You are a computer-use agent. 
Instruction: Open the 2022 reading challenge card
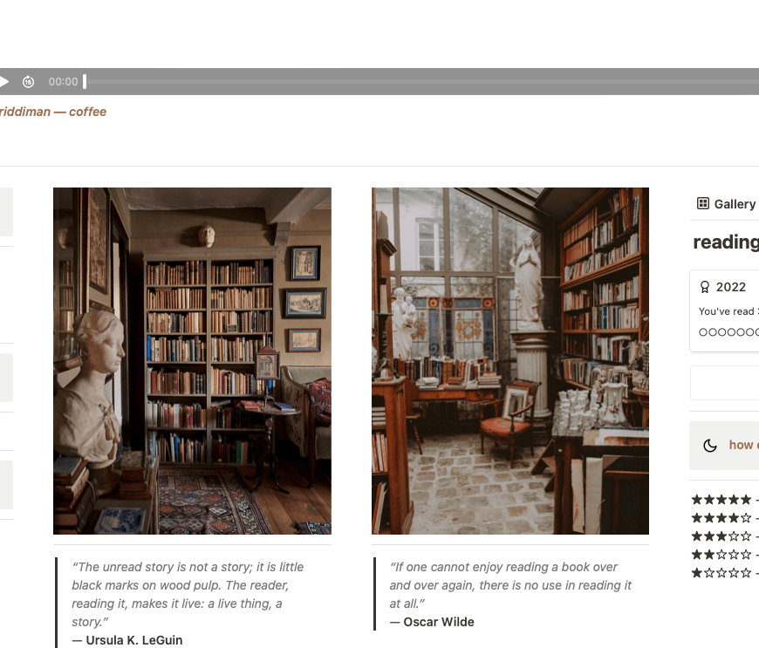[x=725, y=311]
